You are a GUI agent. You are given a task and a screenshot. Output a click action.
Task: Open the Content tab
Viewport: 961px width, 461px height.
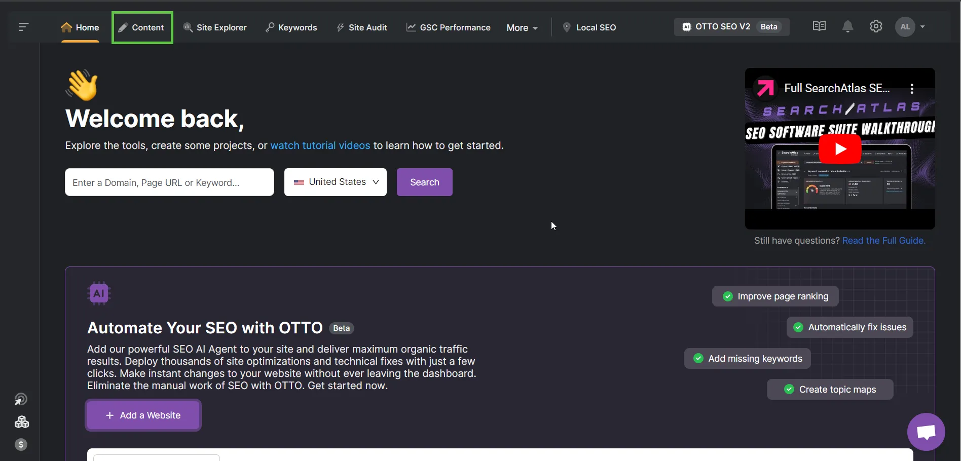[x=142, y=27]
